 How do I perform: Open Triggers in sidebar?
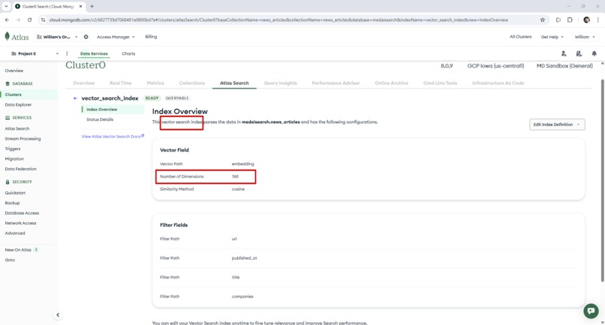[13, 149]
